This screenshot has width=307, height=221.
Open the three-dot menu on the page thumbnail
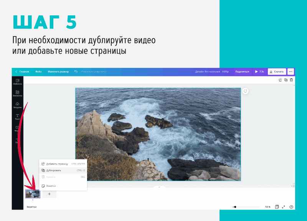point(37,192)
